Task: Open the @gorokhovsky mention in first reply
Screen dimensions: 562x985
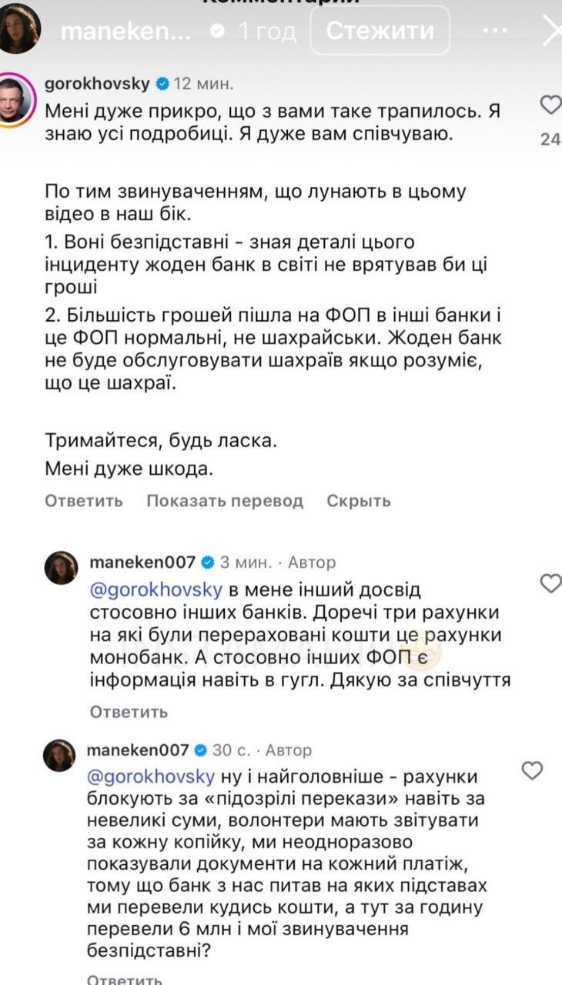Action: (156, 589)
